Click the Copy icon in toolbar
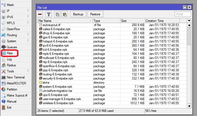The image size is (197, 116). point(57,14)
